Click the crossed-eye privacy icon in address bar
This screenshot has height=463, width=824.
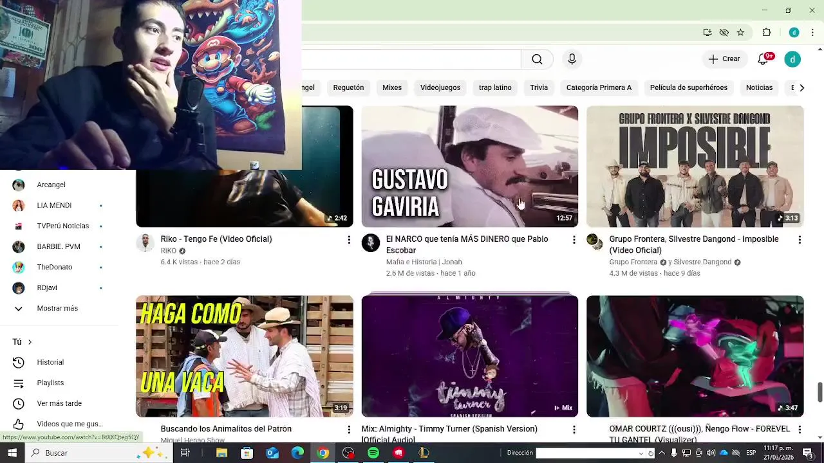(x=724, y=32)
